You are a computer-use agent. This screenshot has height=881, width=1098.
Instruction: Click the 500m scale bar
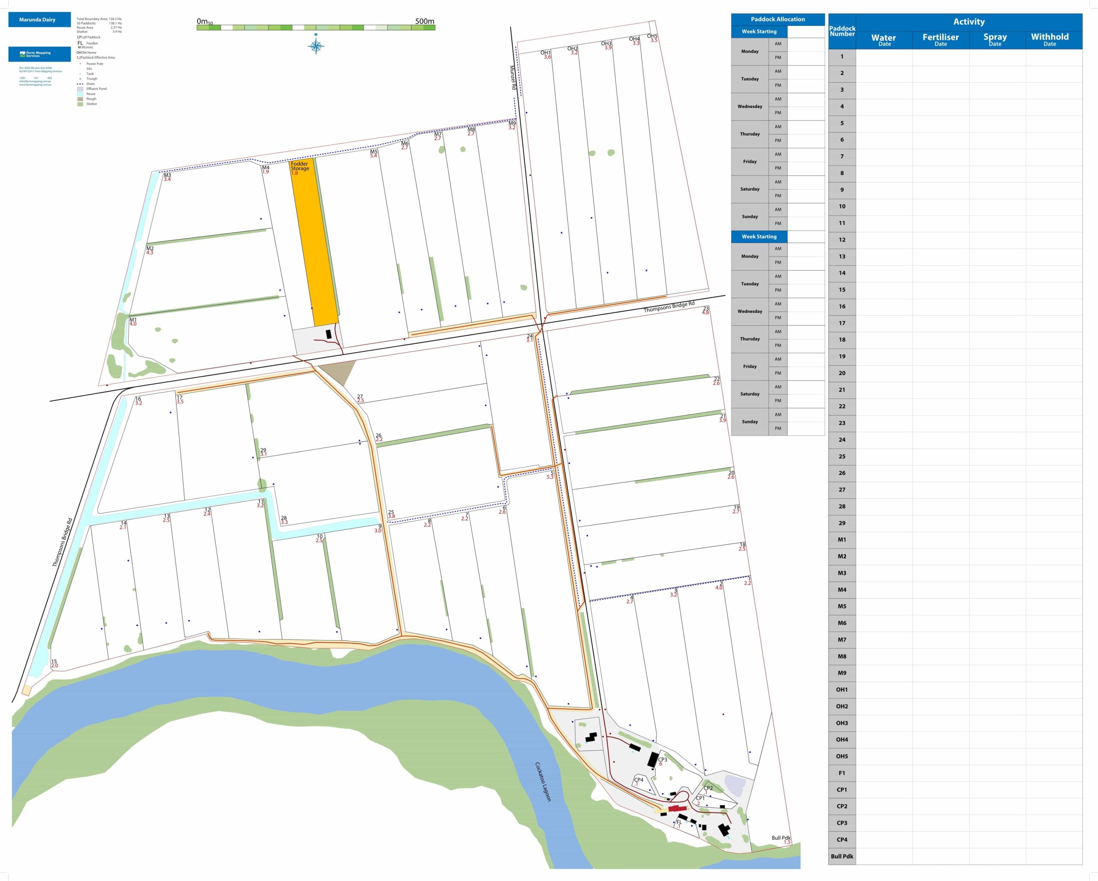tap(316, 27)
